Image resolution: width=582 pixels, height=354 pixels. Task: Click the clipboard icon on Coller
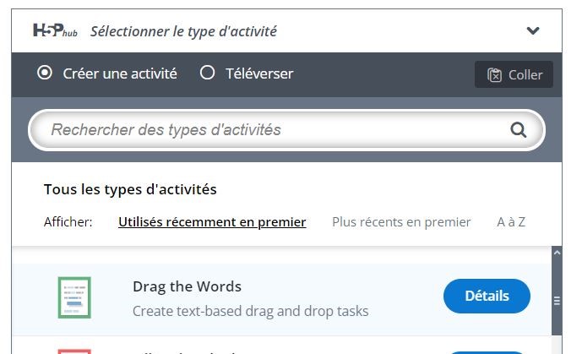pyautogui.click(x=495, y=75)
